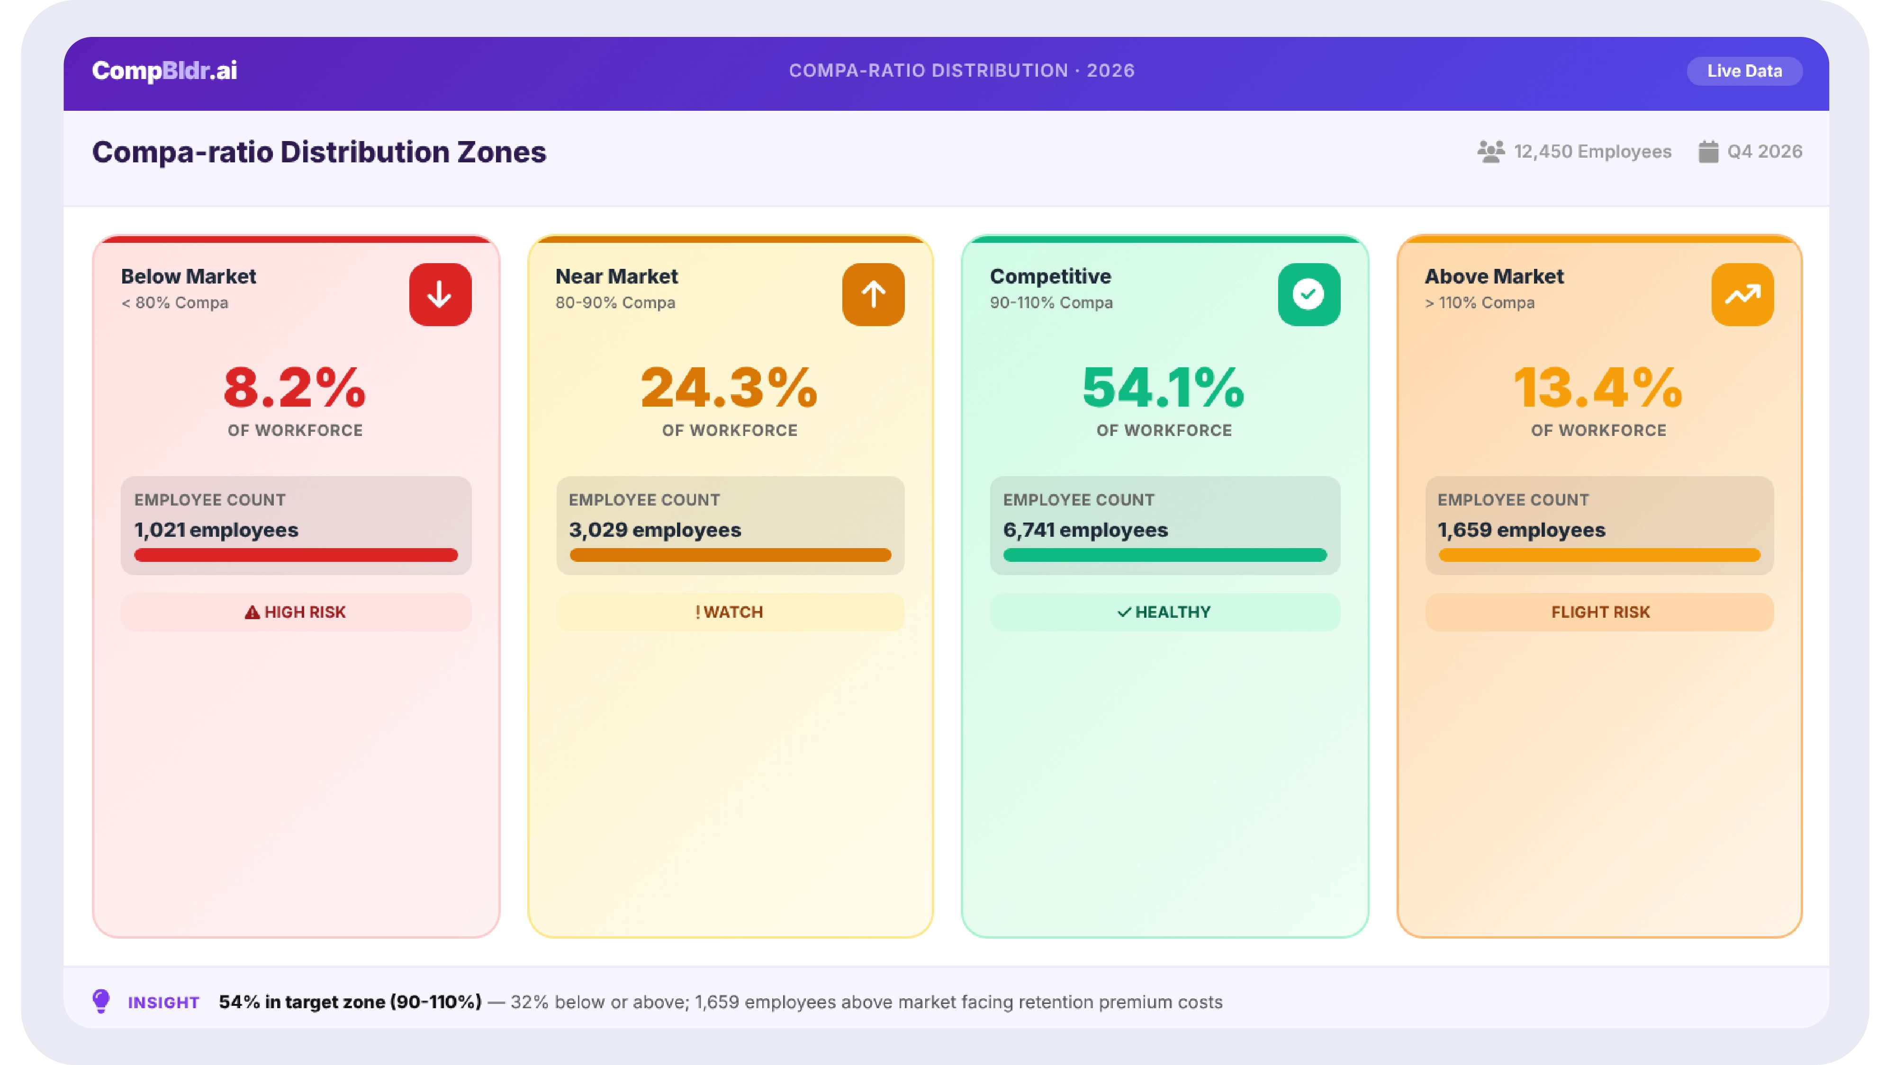Click the amber Above Market progress bar

tap(1599, 555)
